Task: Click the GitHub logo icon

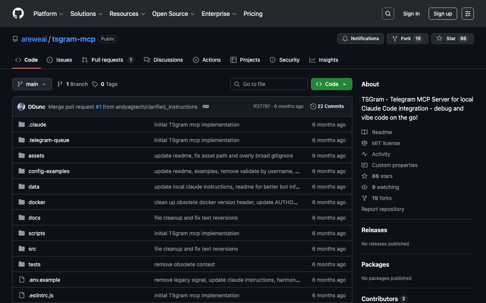Action: point(18,14)
